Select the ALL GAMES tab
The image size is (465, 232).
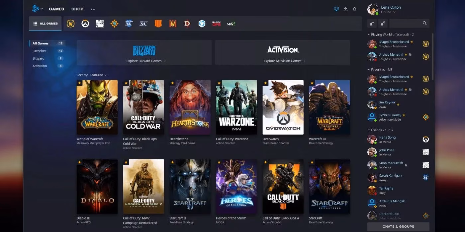coord(45,24)
